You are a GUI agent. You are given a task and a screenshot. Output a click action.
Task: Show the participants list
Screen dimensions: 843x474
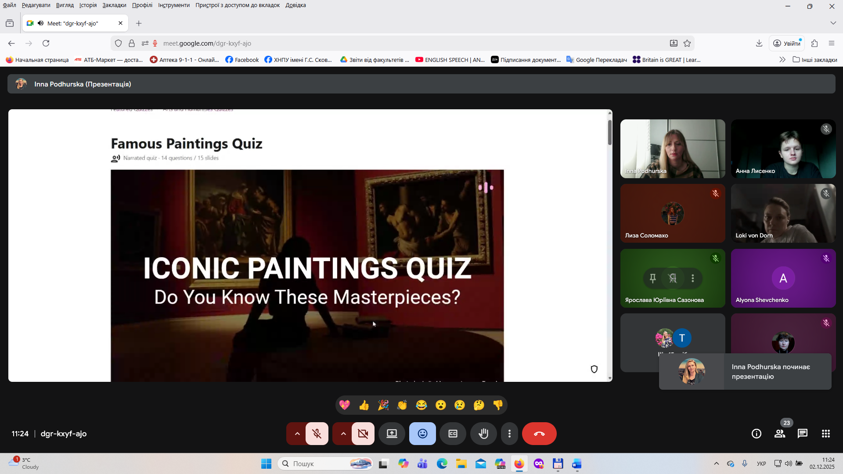pyautogui.click(x=780, y=434)
